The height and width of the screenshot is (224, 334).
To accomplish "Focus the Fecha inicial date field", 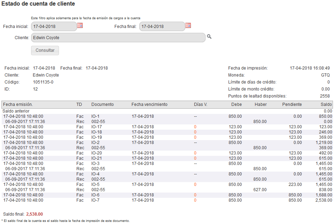I will click(54, 26).
